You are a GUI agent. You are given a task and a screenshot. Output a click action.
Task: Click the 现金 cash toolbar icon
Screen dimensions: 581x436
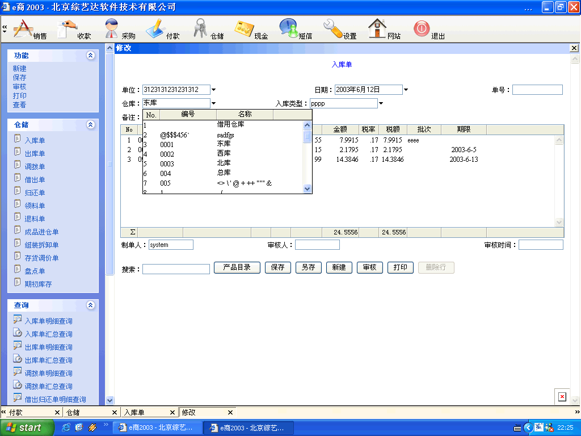coord(244,29)
